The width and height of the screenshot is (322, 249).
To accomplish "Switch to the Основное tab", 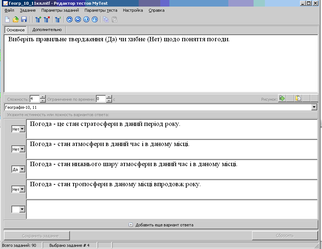I will click(16, 30).
